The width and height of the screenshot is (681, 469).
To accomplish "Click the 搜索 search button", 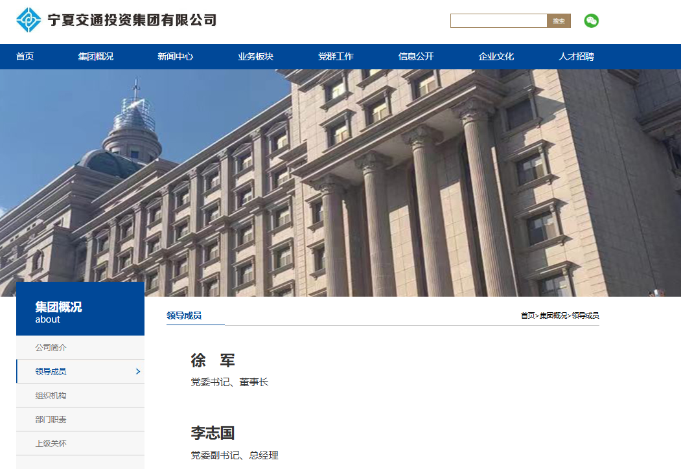I will coord(559,21).
